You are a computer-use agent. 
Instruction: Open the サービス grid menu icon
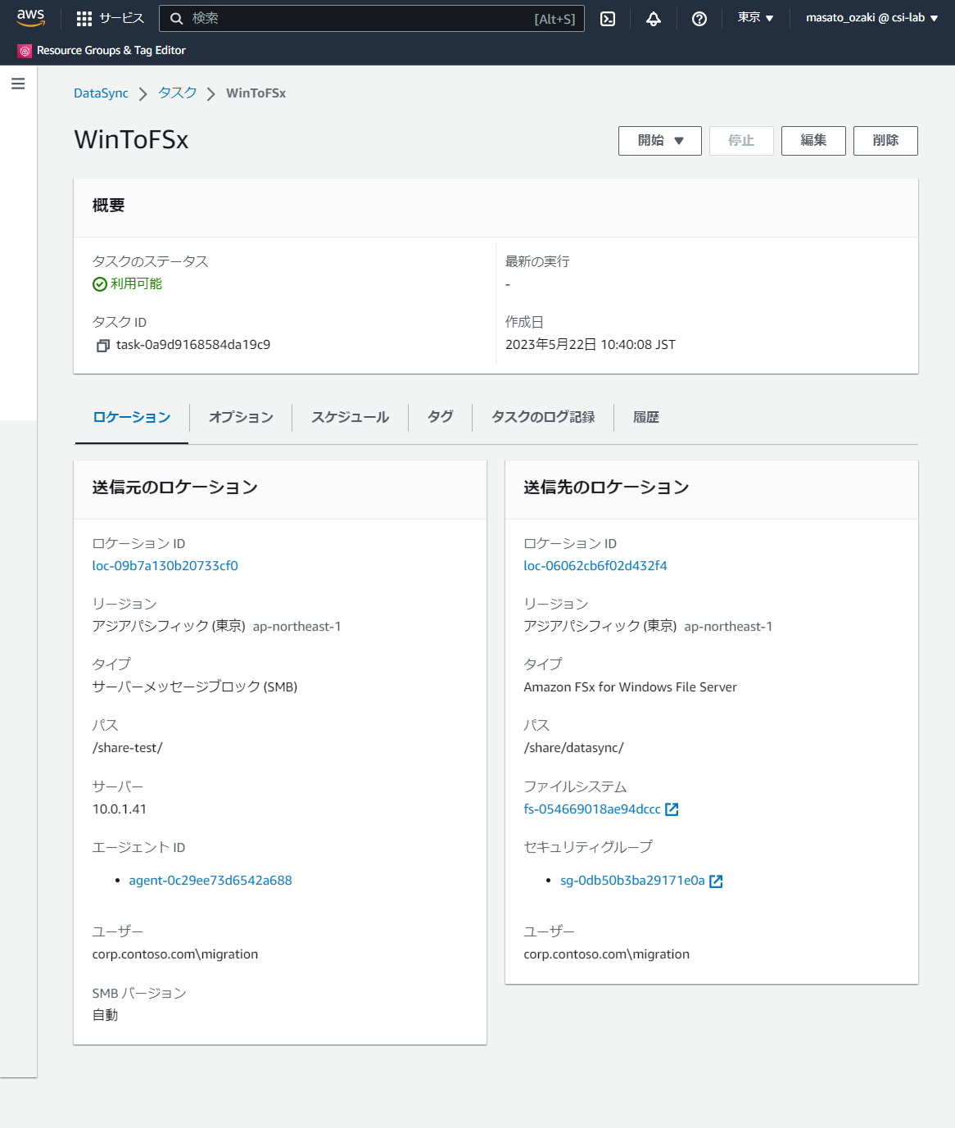84,19
